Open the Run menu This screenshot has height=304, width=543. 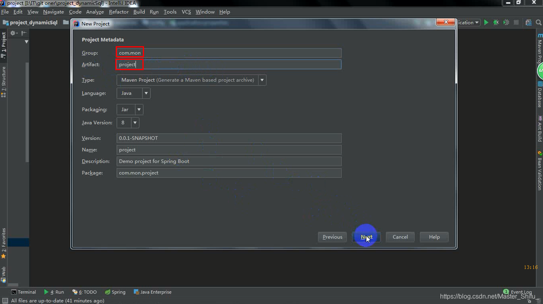154,12
